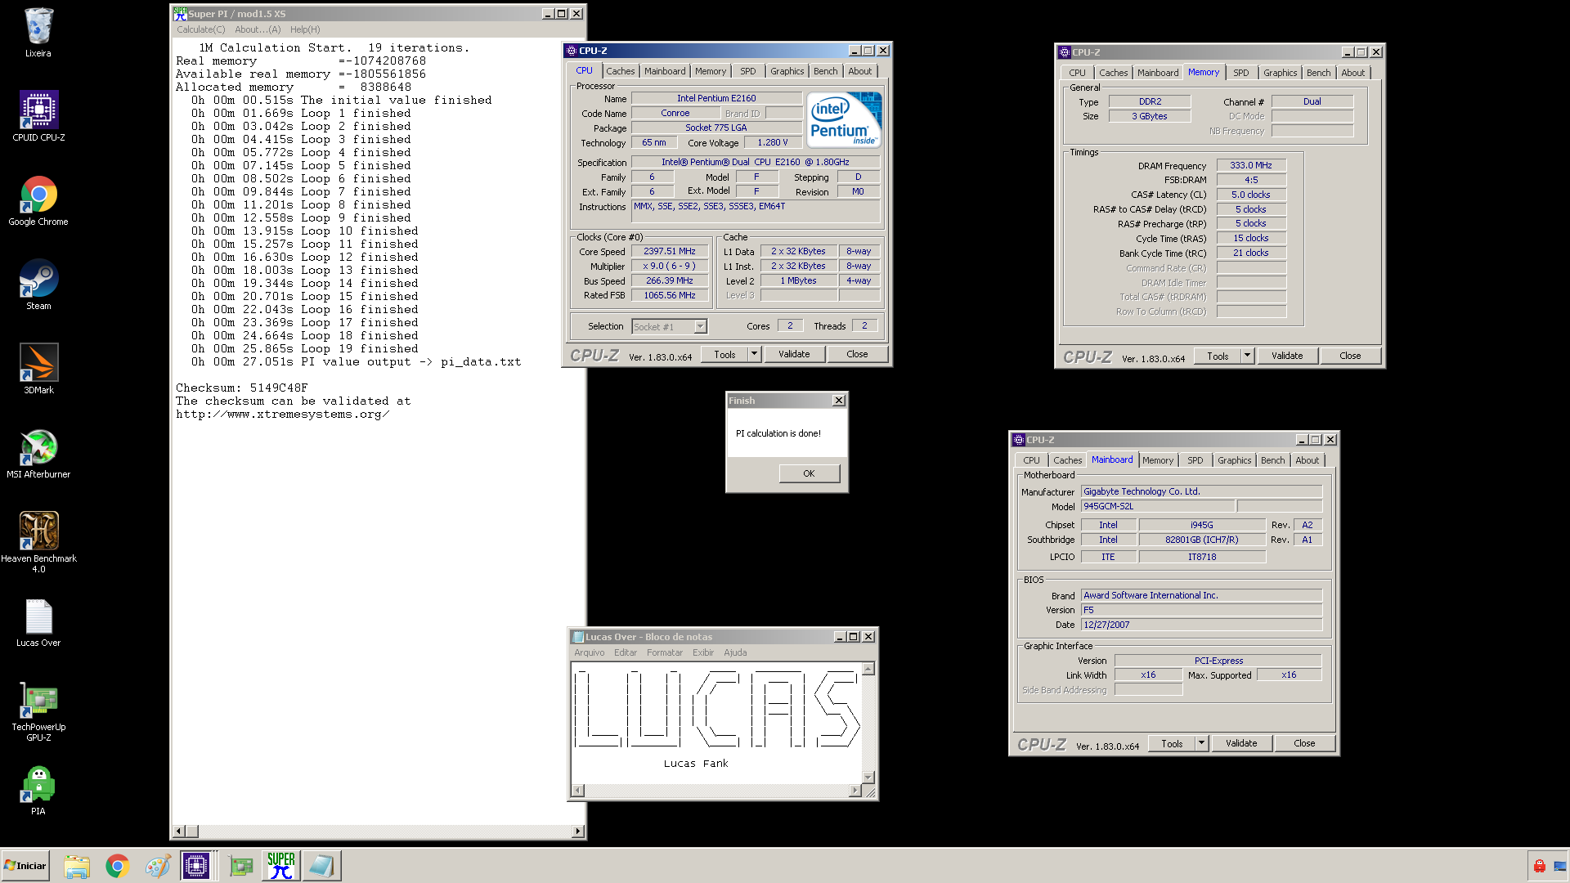1570x883 pixels.
Task: Expand Tools dropdown arrow in Mainboard window
Action: point(1201,743)
